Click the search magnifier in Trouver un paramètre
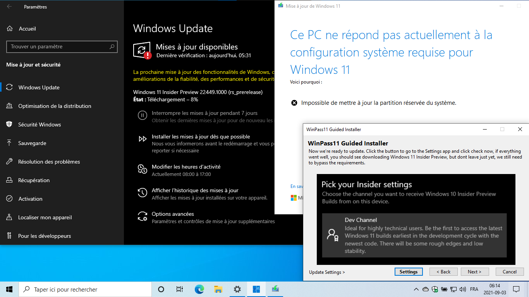Image resolution: width=529 pixels, height=297 pixels. click(112, 47)
